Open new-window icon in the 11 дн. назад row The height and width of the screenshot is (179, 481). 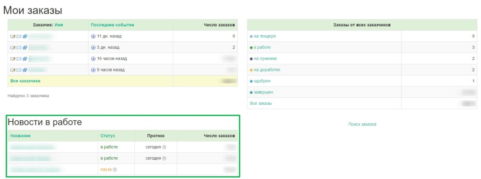(x=25, y=36)
